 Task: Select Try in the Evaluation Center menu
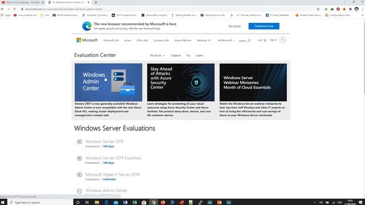[188, 56]
